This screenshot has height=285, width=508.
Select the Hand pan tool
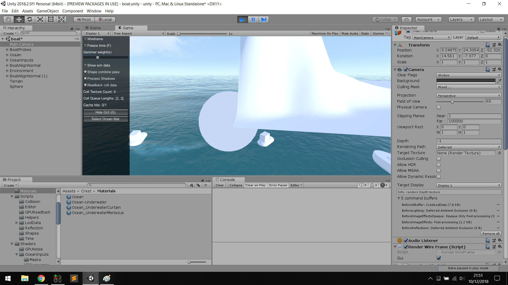pos(8,19)
